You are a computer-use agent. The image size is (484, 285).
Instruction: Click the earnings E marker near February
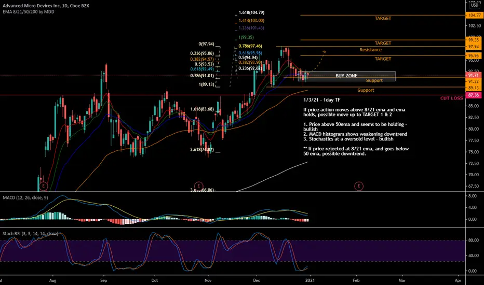[x=358, y=186]
